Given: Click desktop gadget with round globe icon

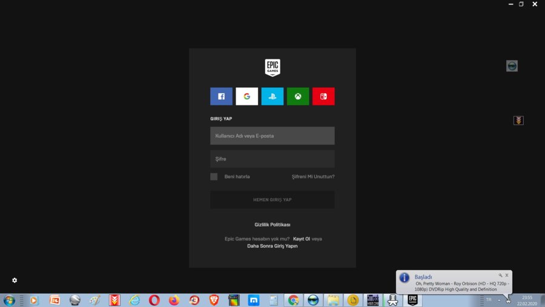Looking at the screenshot, I should point(512,66).
